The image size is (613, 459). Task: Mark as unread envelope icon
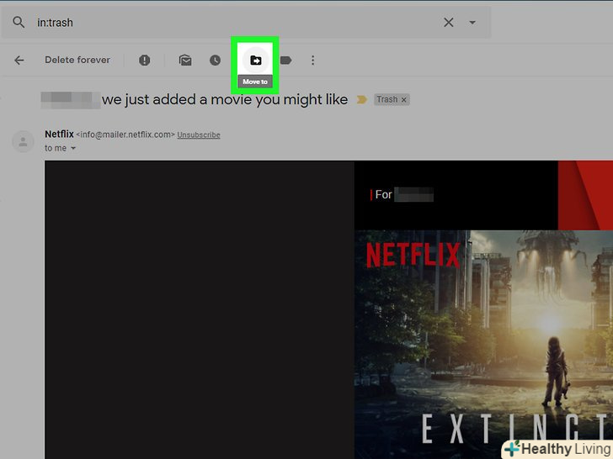[185, 61]
